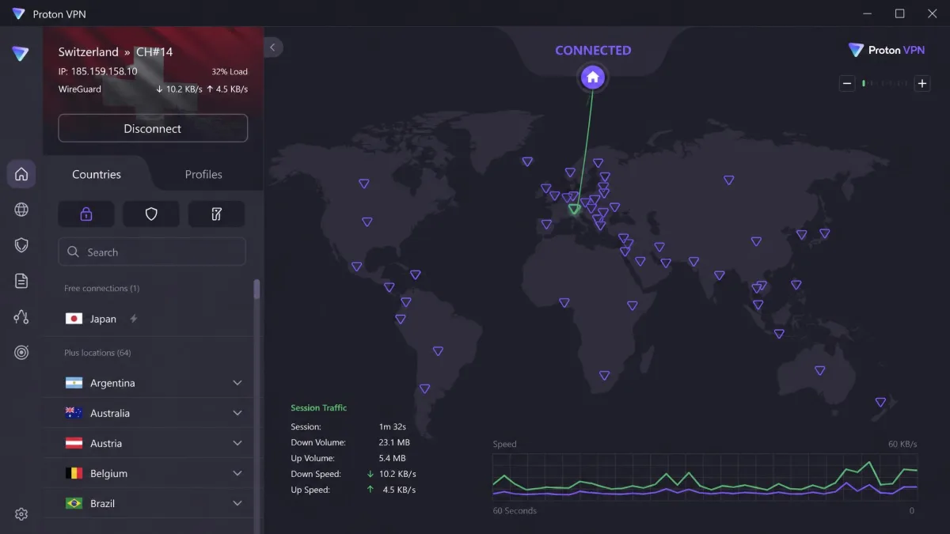Screen dimensions: 950x534
Task: Click Free connections (1) header
Action: point(101,288)
